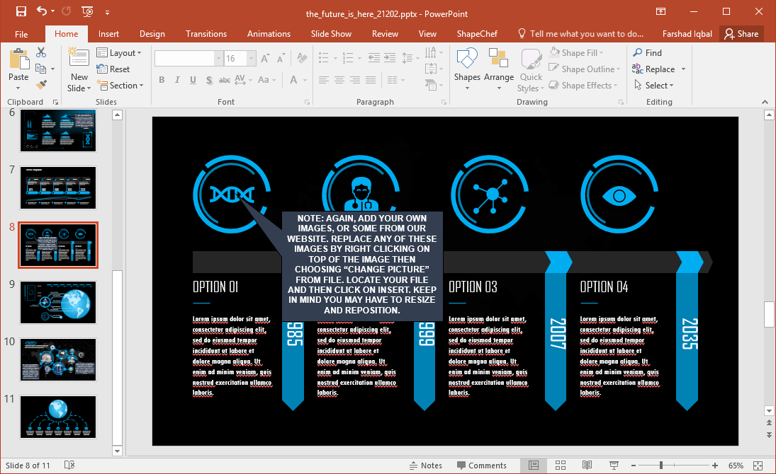The height and width of the screenshot is (474, 776).
Task: Open spell check status icon
Action: click(x=69, y=465)
